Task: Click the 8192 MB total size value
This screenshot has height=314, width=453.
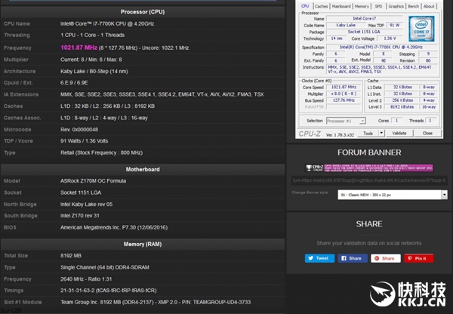Action: [71, 256]
